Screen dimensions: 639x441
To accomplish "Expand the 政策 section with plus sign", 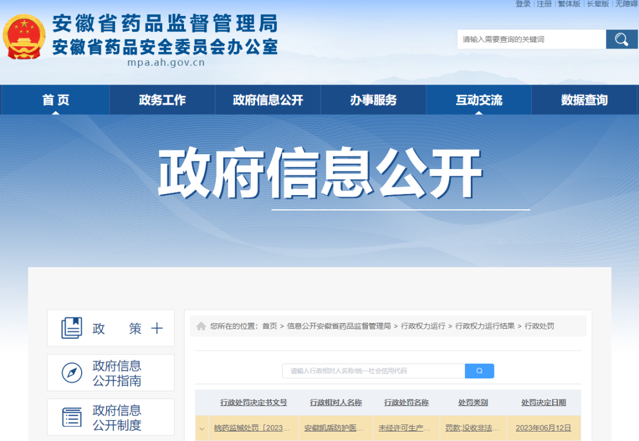I will pos(157,329).
